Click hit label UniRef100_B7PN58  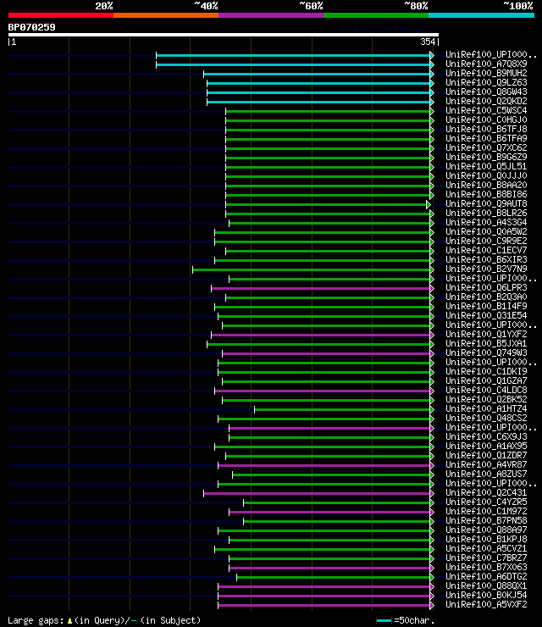(x=486, y=521)
